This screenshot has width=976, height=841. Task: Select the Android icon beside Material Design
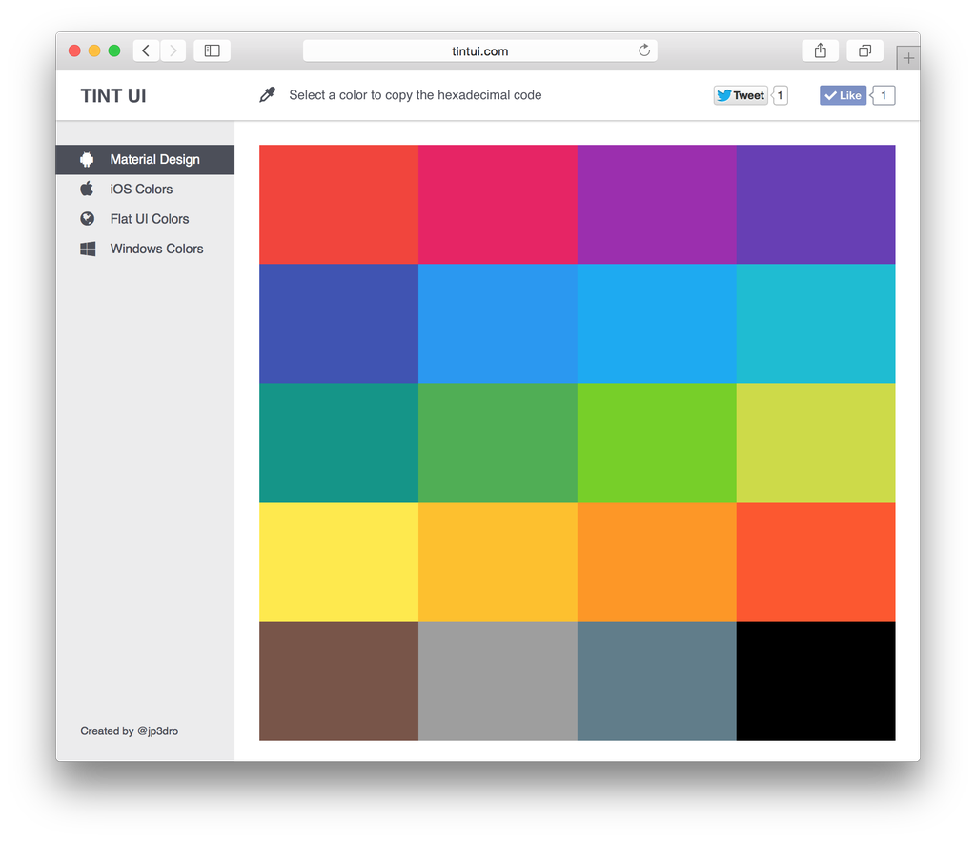pyautogui.click(x=86, y=159)
